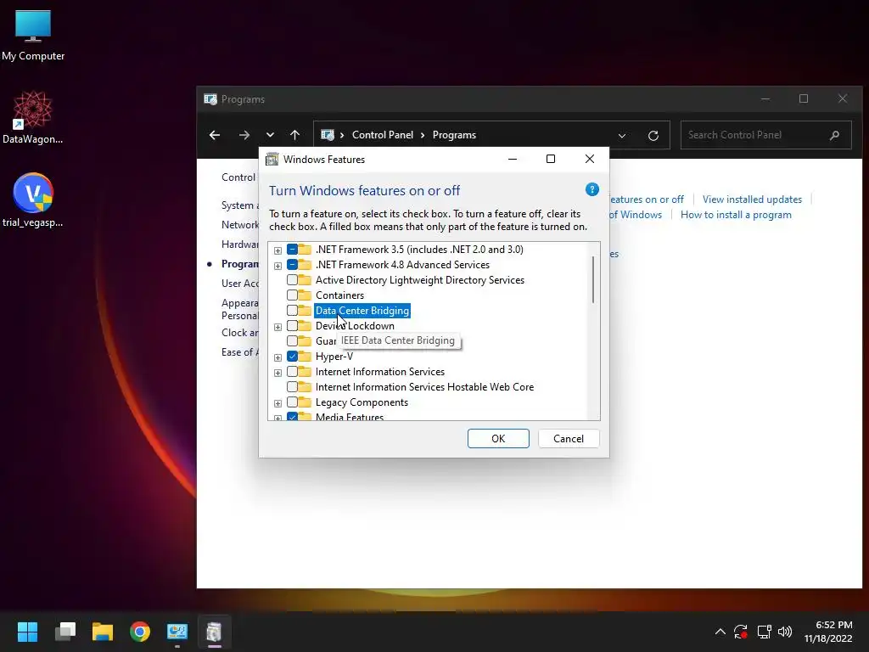Show hidden system tray icons

[x=720, y=632]
